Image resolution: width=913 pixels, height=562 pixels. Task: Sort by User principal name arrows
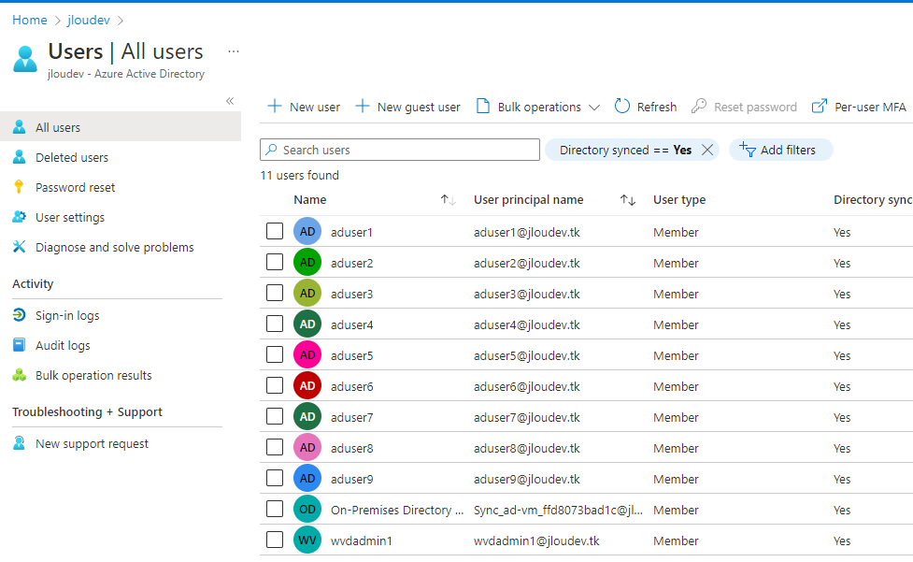point(628,200)
